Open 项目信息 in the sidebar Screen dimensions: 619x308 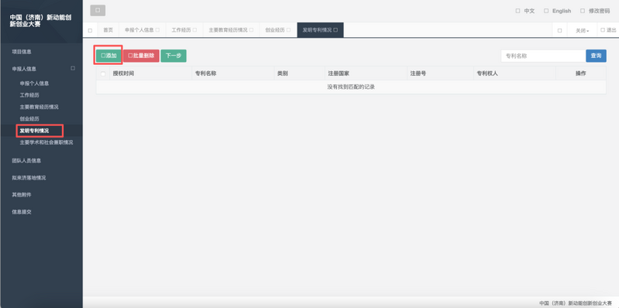click(22, 52)
